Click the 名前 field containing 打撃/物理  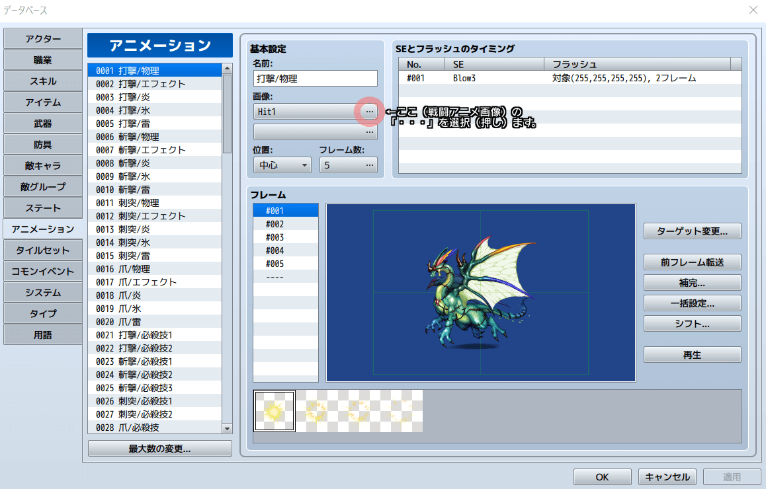coord(316,79)
